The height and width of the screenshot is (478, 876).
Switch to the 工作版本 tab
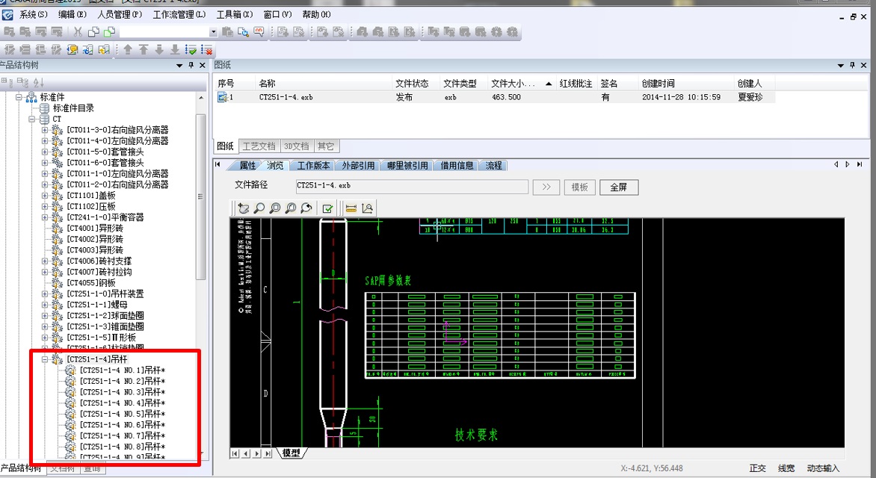point(313,165)
